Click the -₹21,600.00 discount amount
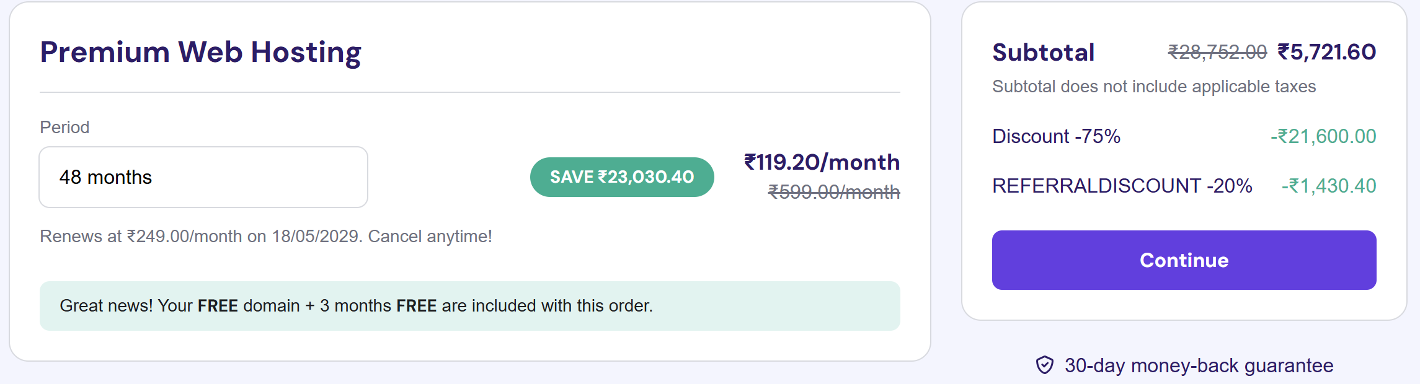The height and width of the screenshot is (384, 1420). (1323, 136)
